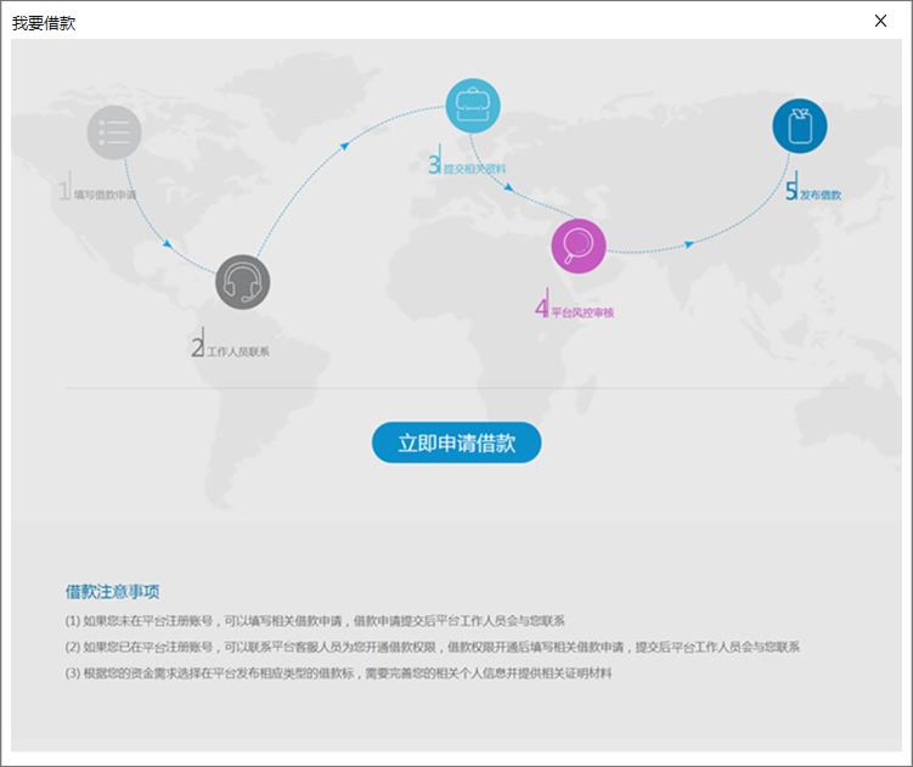This screenshot has height=767, width=913.
Task: Close the 我要借款 dialog
Action: [x=880, y=21]
